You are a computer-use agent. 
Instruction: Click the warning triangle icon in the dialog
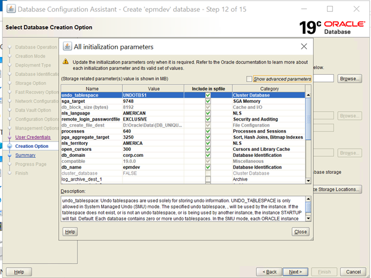pos(65,62)
